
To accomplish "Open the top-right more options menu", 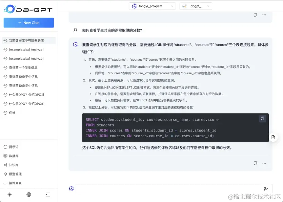I will pos(264,15).
